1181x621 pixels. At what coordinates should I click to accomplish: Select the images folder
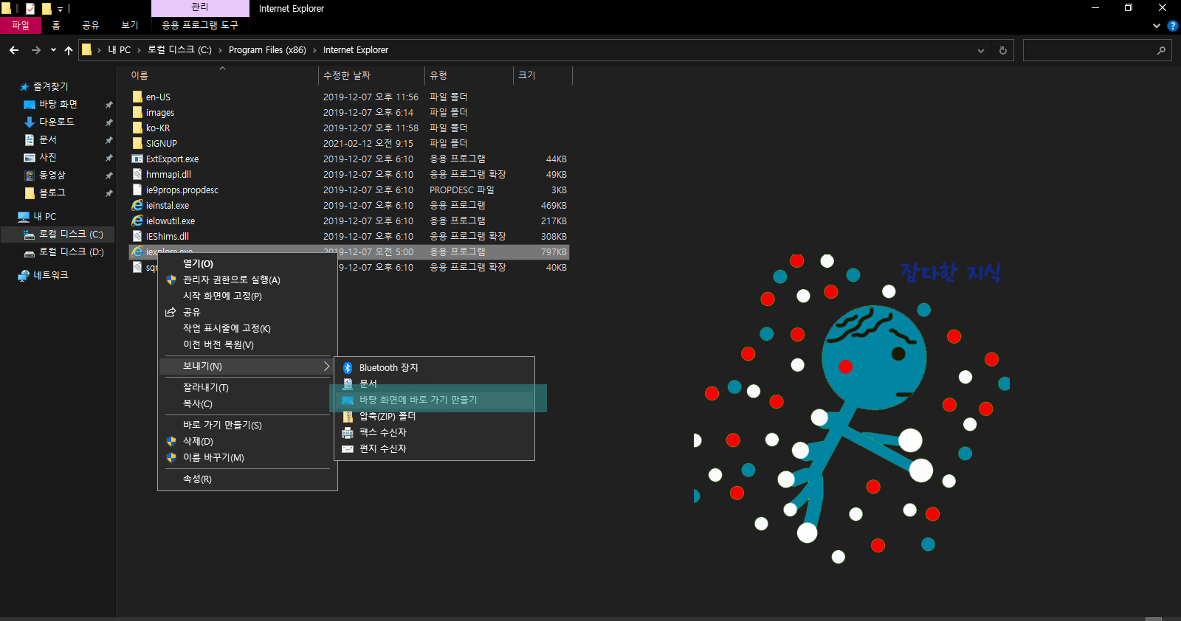point(160,113)
